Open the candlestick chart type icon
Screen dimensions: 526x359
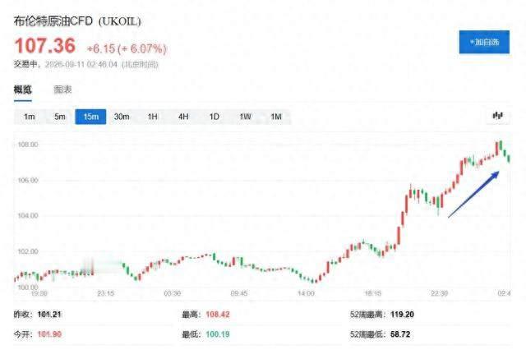[x=497, y=116]
